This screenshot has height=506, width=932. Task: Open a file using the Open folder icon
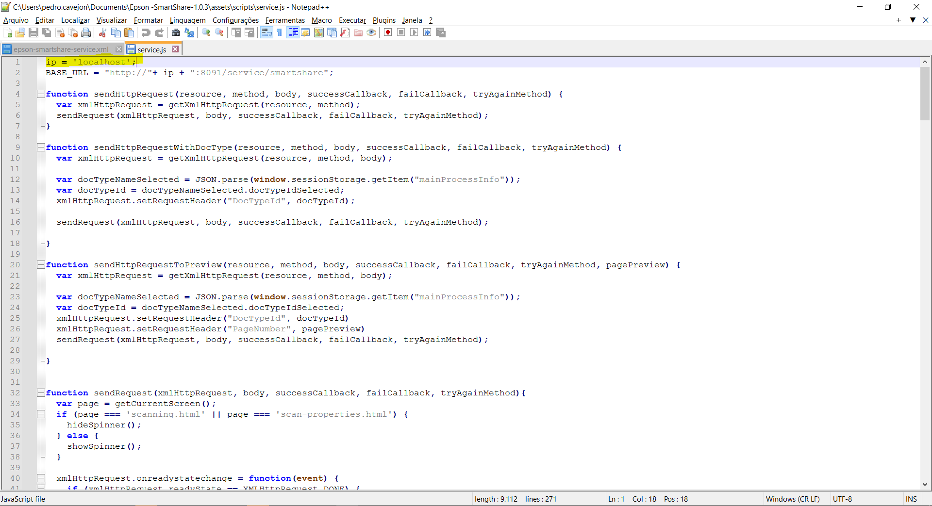20,33
